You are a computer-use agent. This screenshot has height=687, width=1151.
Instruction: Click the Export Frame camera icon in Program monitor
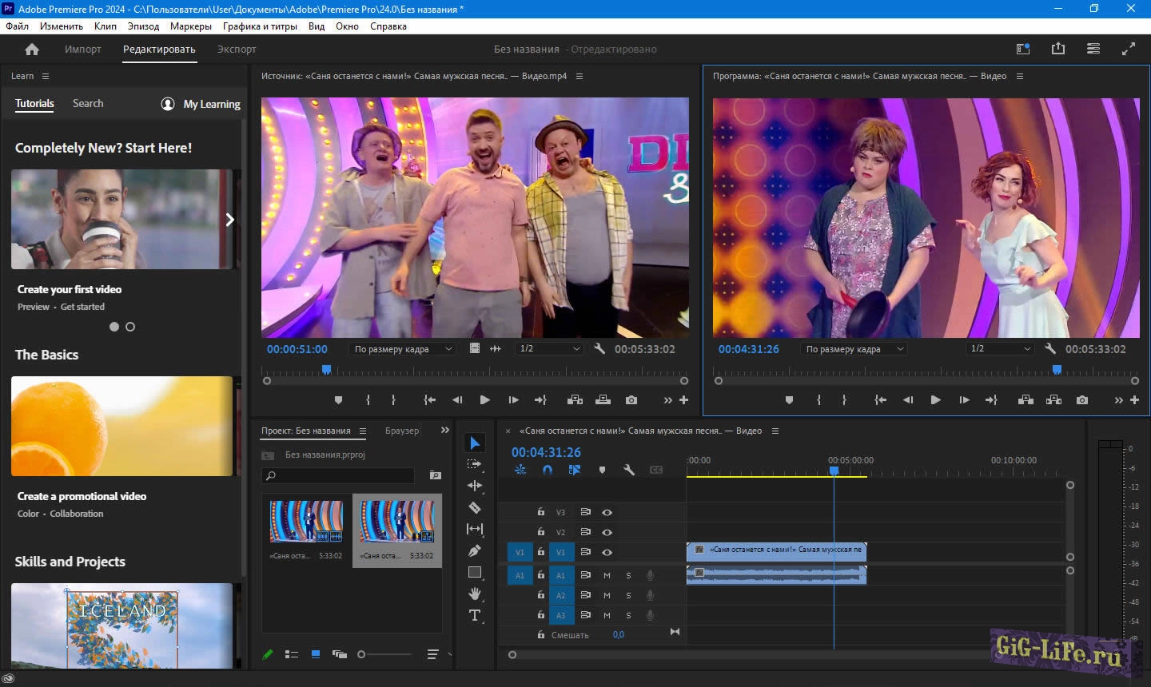(x=1081, y=400)
